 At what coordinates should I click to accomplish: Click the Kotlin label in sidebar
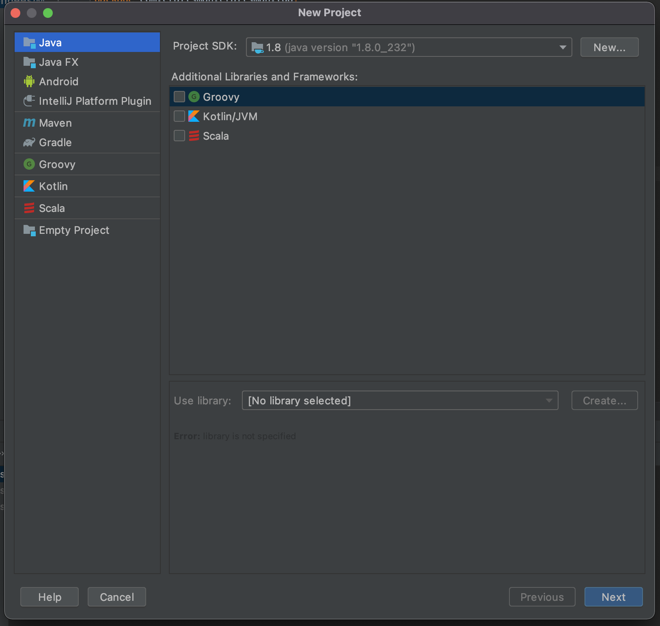point(54,186)
